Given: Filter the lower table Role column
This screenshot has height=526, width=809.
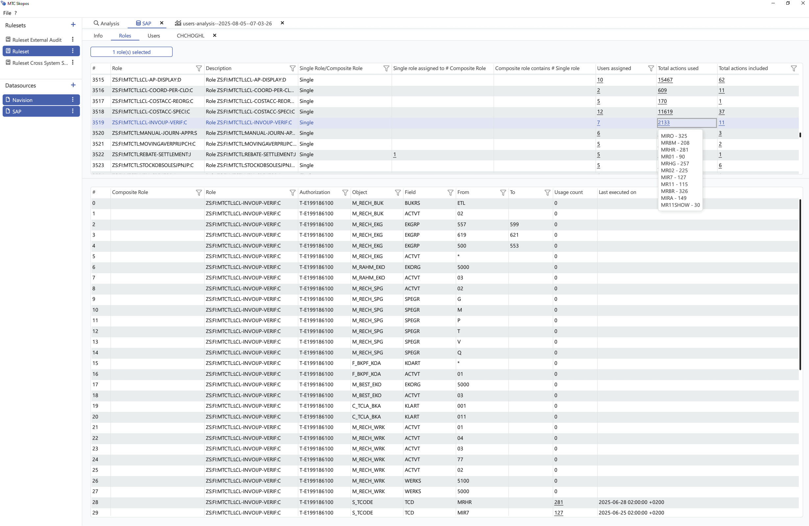Looking at the screenshot, I should 292,193.
